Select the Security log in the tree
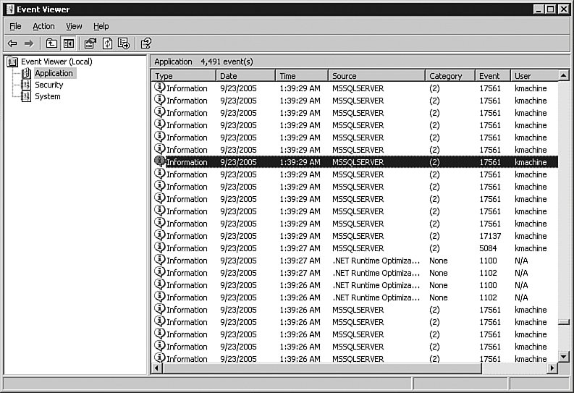The height and width of the screenshot is (393, 574). 49,85
